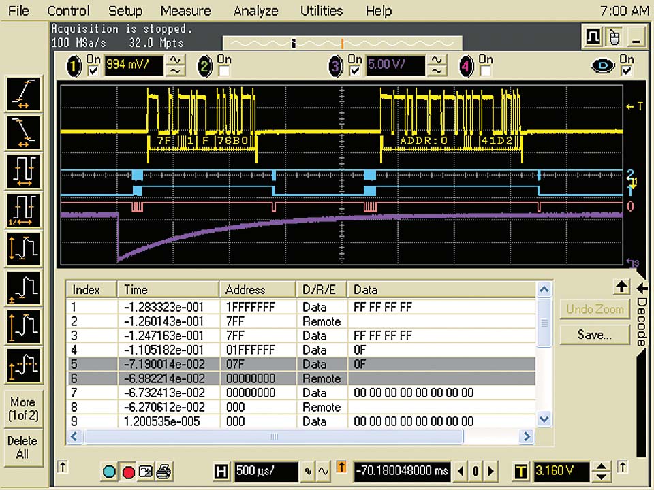Click the frequency measurement icon
This screenshot has width=654, height=490.
pos(22,210)
